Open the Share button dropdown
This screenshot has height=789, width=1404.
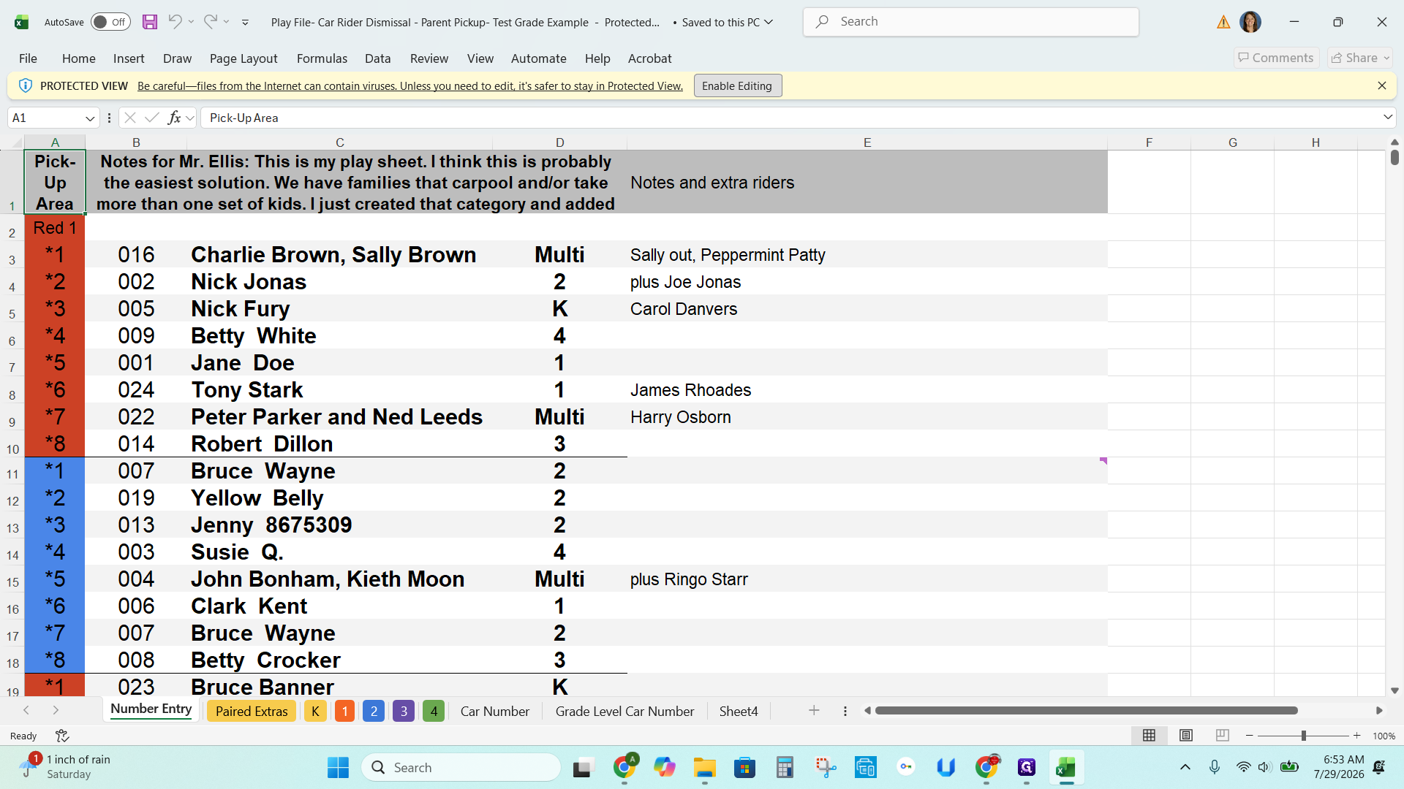[1360, 58]
